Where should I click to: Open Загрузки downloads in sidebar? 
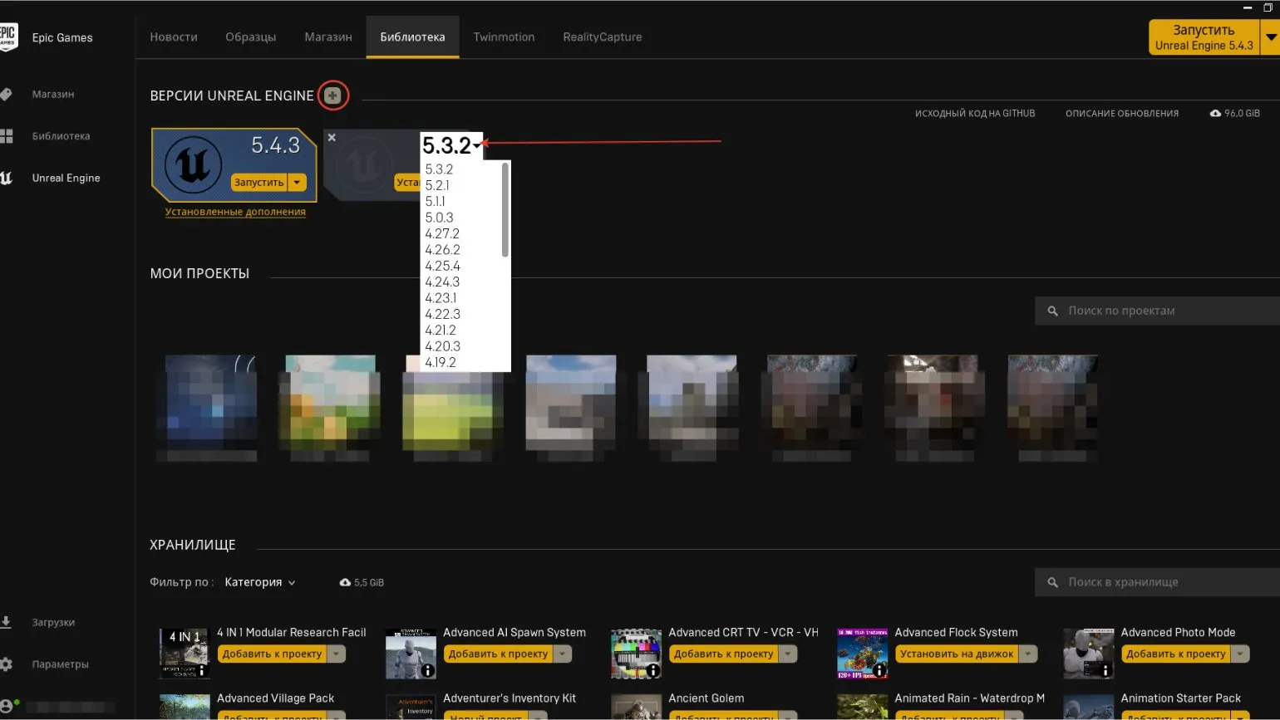tap(53, 622)
